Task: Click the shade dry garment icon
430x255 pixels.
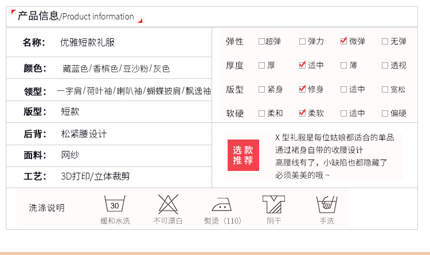Action: tap(273, 205)
